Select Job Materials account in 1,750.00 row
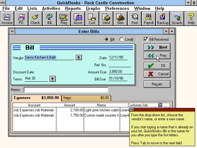 [x=34, y=115]
